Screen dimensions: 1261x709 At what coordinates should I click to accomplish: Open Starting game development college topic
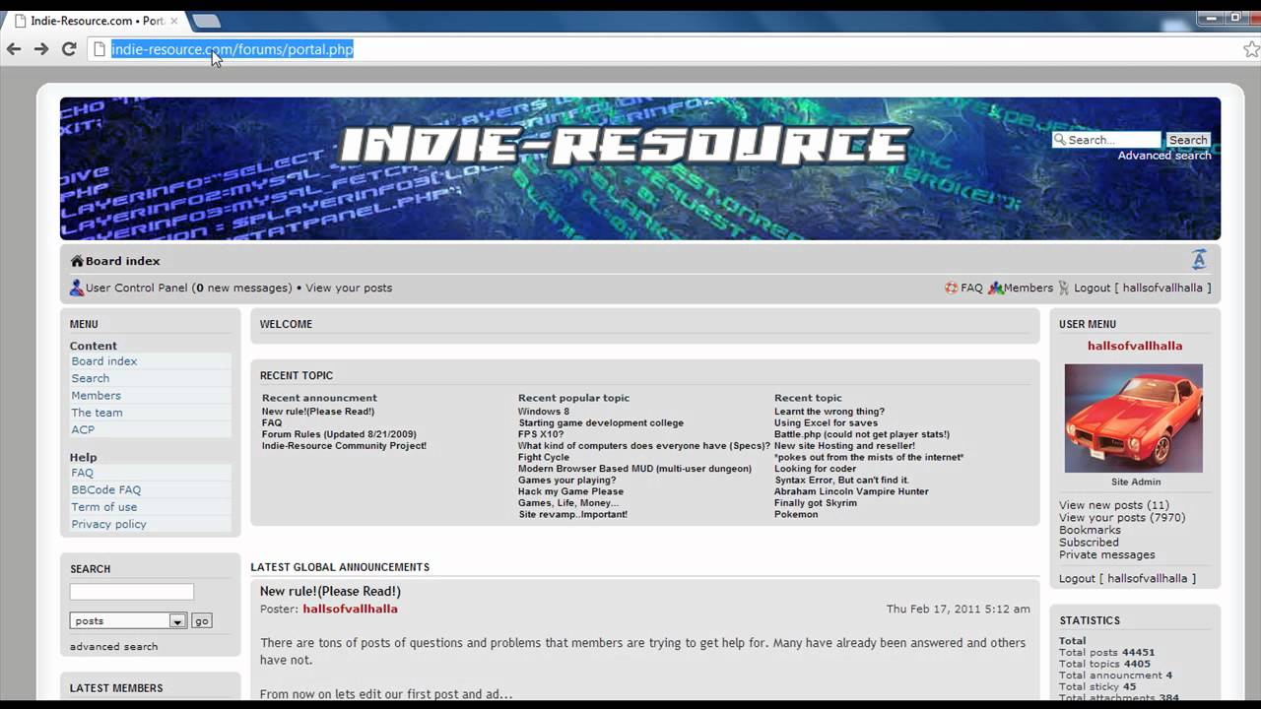pyautogui.click(x=601, y=423)
